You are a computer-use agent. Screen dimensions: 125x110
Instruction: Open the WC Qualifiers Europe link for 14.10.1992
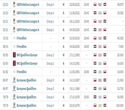pos(27,63)
